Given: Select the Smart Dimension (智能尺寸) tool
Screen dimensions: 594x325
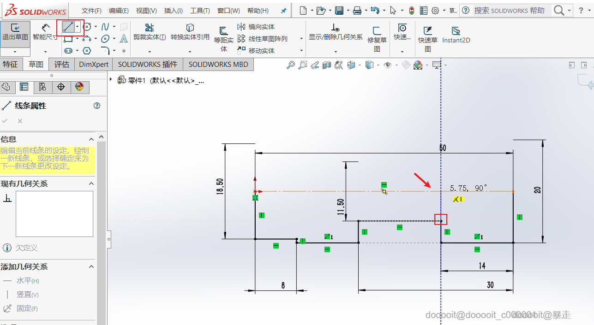Looking at the screenshot, I should coord(45,32).
